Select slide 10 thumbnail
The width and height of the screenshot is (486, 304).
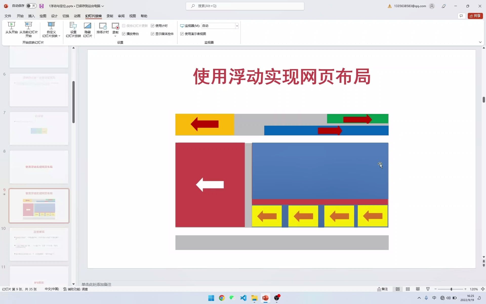tap(39, 244)
